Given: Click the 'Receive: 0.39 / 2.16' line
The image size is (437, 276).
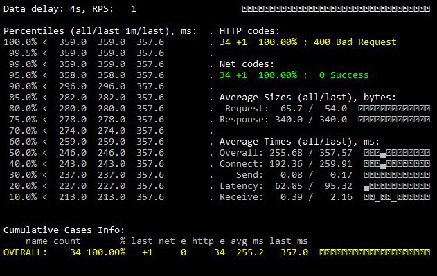Looking at the screenshot, I should (285, 197).
